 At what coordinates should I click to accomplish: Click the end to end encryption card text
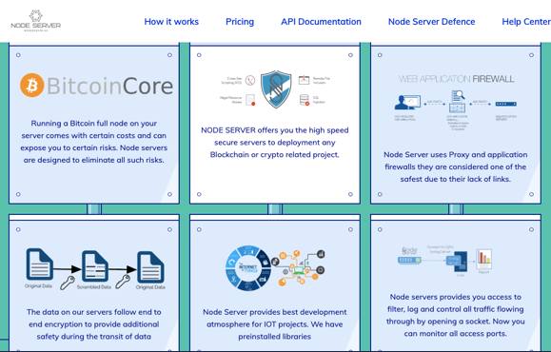point(94,324)
